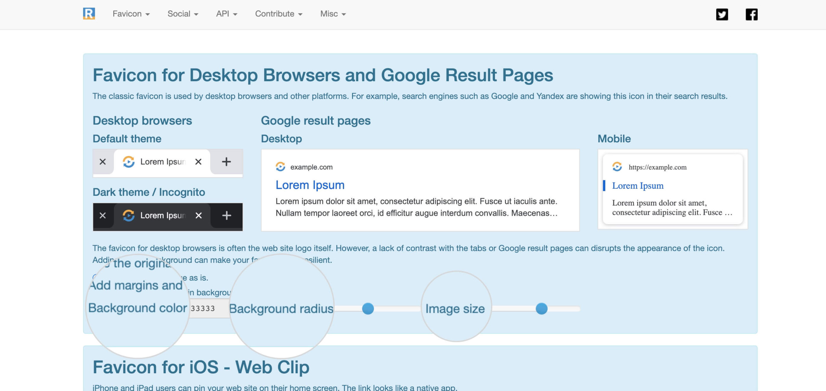Click example.com in the Desktop result preview
Viewport: 826px width, 391px height.
[x=311, y=167]
